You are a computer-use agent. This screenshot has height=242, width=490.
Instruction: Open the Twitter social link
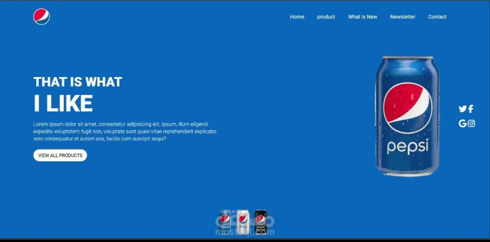462,109
